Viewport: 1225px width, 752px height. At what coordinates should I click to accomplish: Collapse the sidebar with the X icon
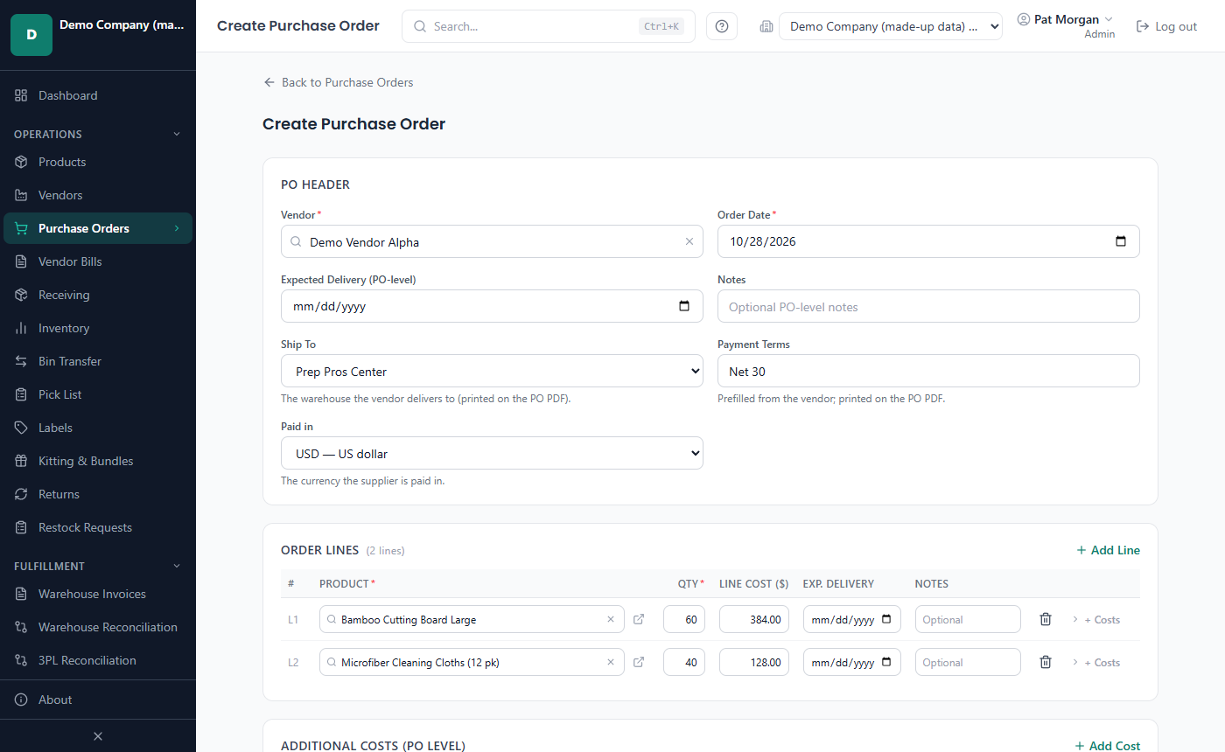[x=98, y=736]
